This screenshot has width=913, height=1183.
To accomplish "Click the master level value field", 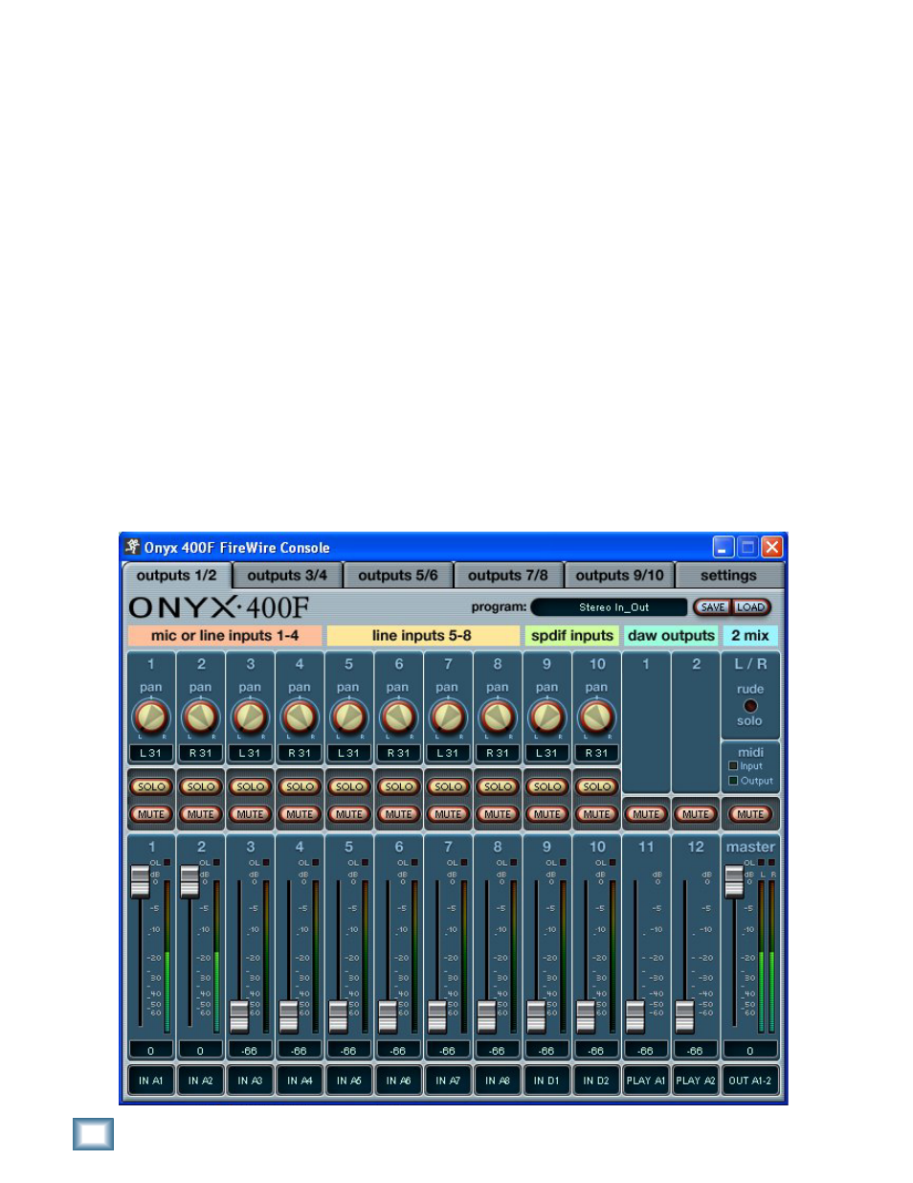I will pos(750,1051).
